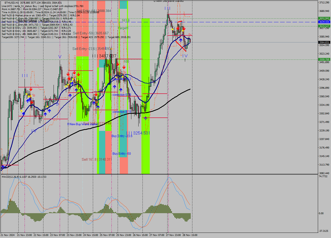Click the 'Sell Entry -23.6 | 3549.093' label
The image size is (331, 238).
[x=92, y=49]
